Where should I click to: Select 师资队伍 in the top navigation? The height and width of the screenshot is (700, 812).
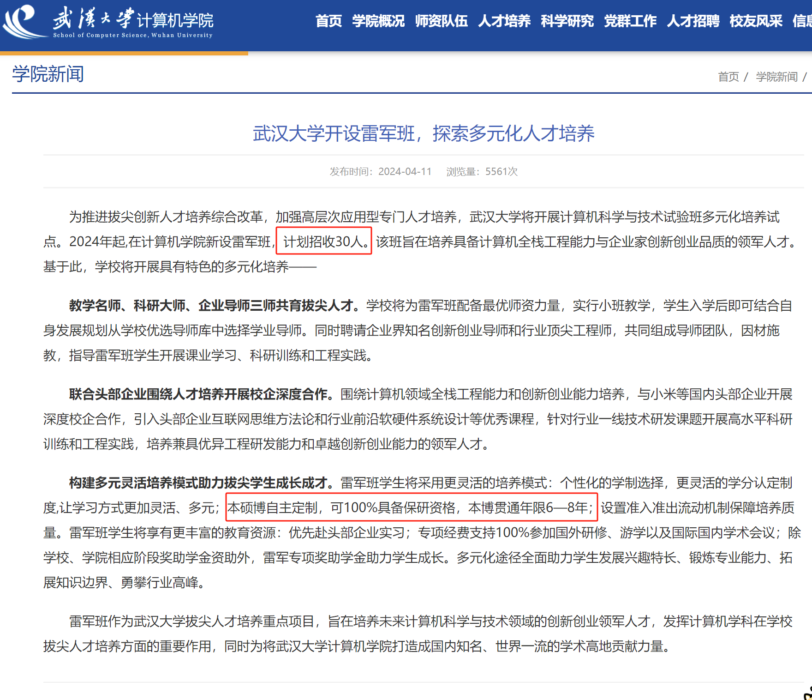coord(441,21)
